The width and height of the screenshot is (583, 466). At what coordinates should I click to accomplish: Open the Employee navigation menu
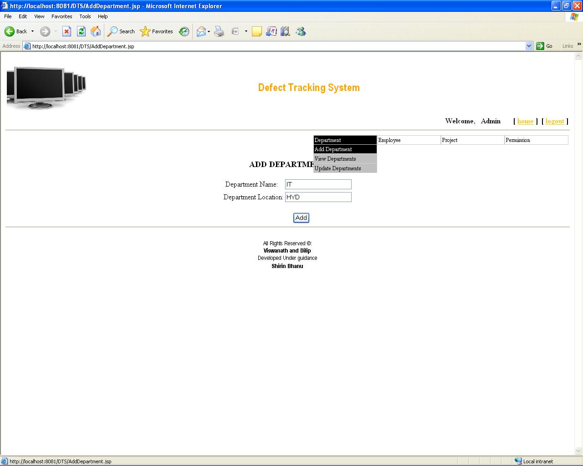coord(409,140)
